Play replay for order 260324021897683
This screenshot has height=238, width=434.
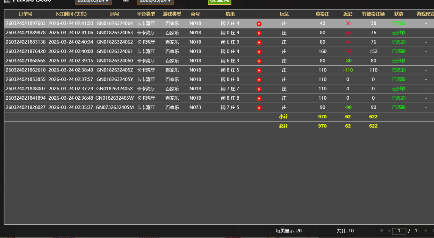259,23
